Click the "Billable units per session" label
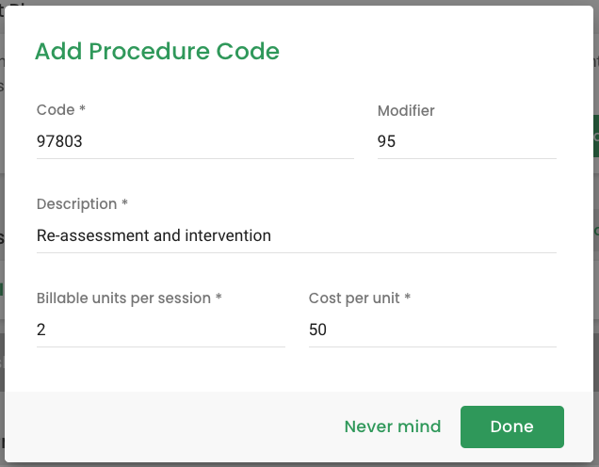This screenshot has height=467, width=599. pos(123,298)
